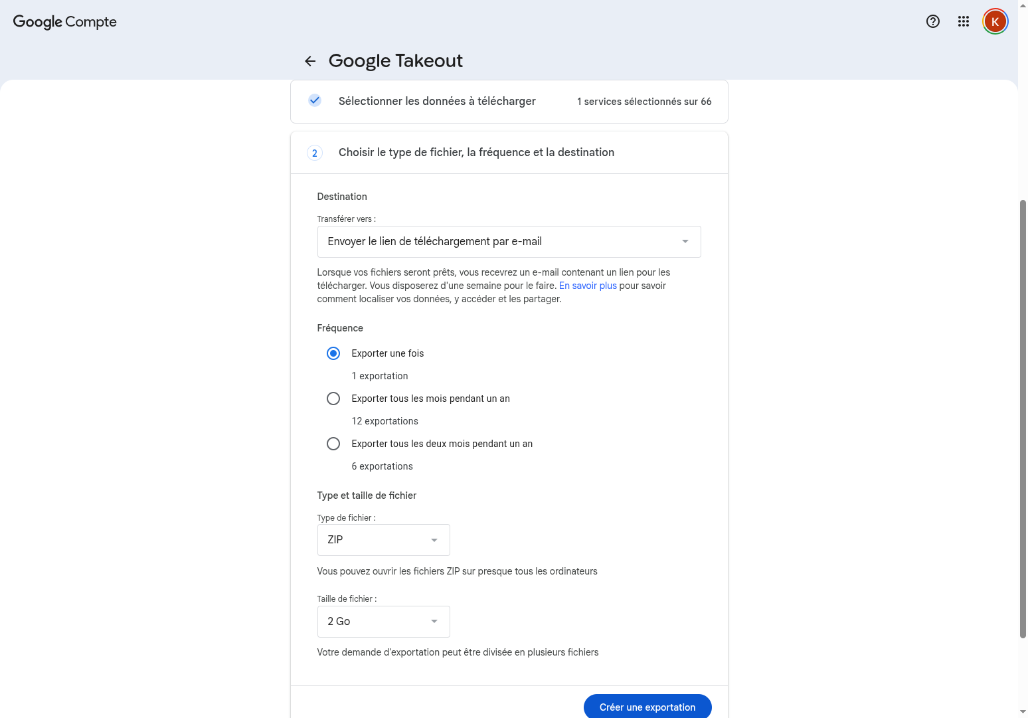Open the Google Compte logo

coord(64,21)
